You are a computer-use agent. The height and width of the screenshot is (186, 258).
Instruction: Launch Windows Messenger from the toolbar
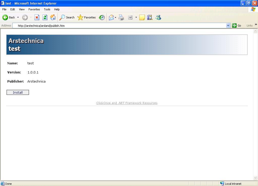(x=158, y=17)
